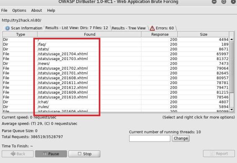Click the Change threads button
Image resolution: width=237 pixels, height=163 pixels.
181,138
